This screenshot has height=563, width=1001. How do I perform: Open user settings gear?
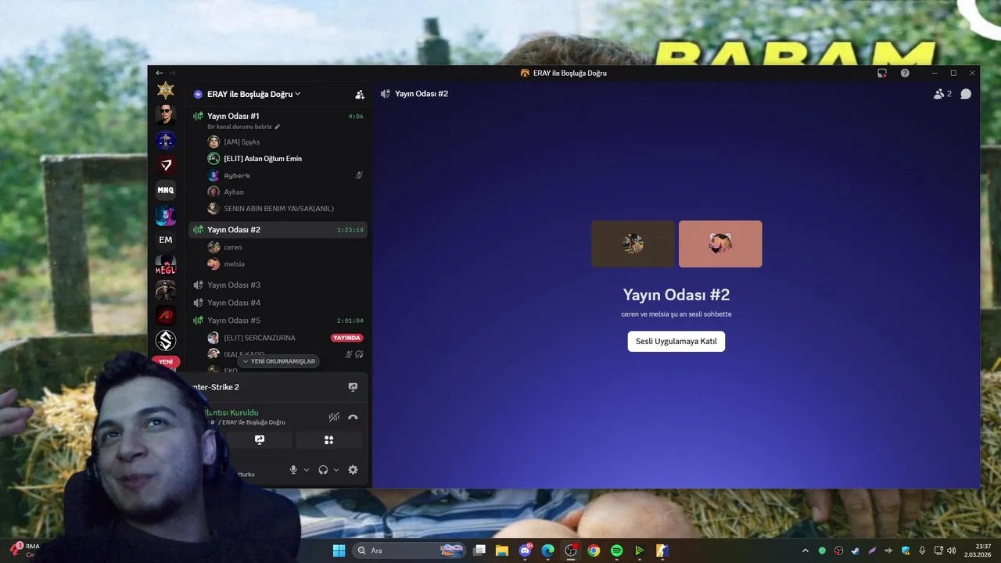(x=353, y=470)
